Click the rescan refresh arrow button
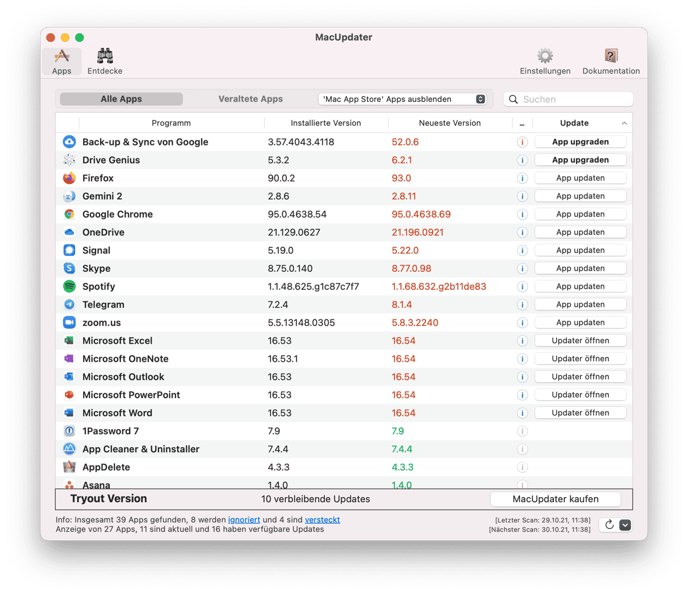The height and width of the screenshot is (594, 688). [x=609, y=525]
